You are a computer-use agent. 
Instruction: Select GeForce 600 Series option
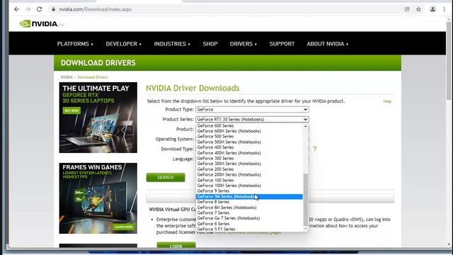coord(249,126)
